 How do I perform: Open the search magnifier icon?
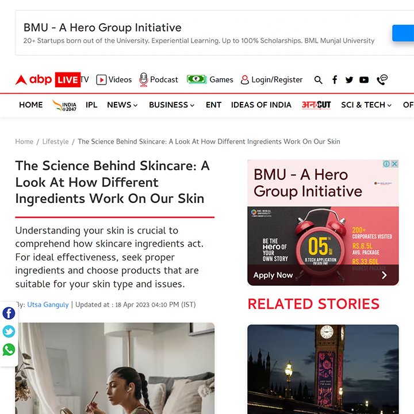pos(318,80)
